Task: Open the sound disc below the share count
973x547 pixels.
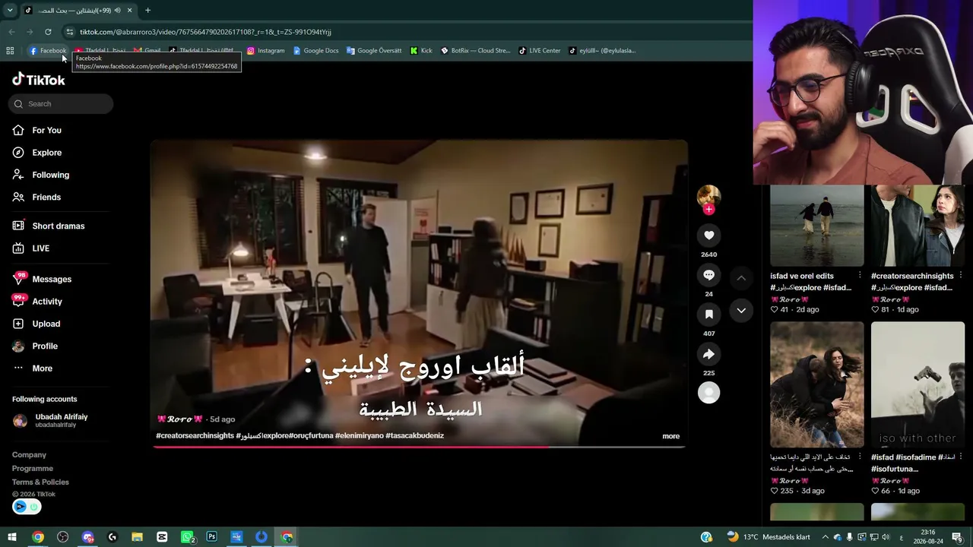Action: [x=708, y=393]
